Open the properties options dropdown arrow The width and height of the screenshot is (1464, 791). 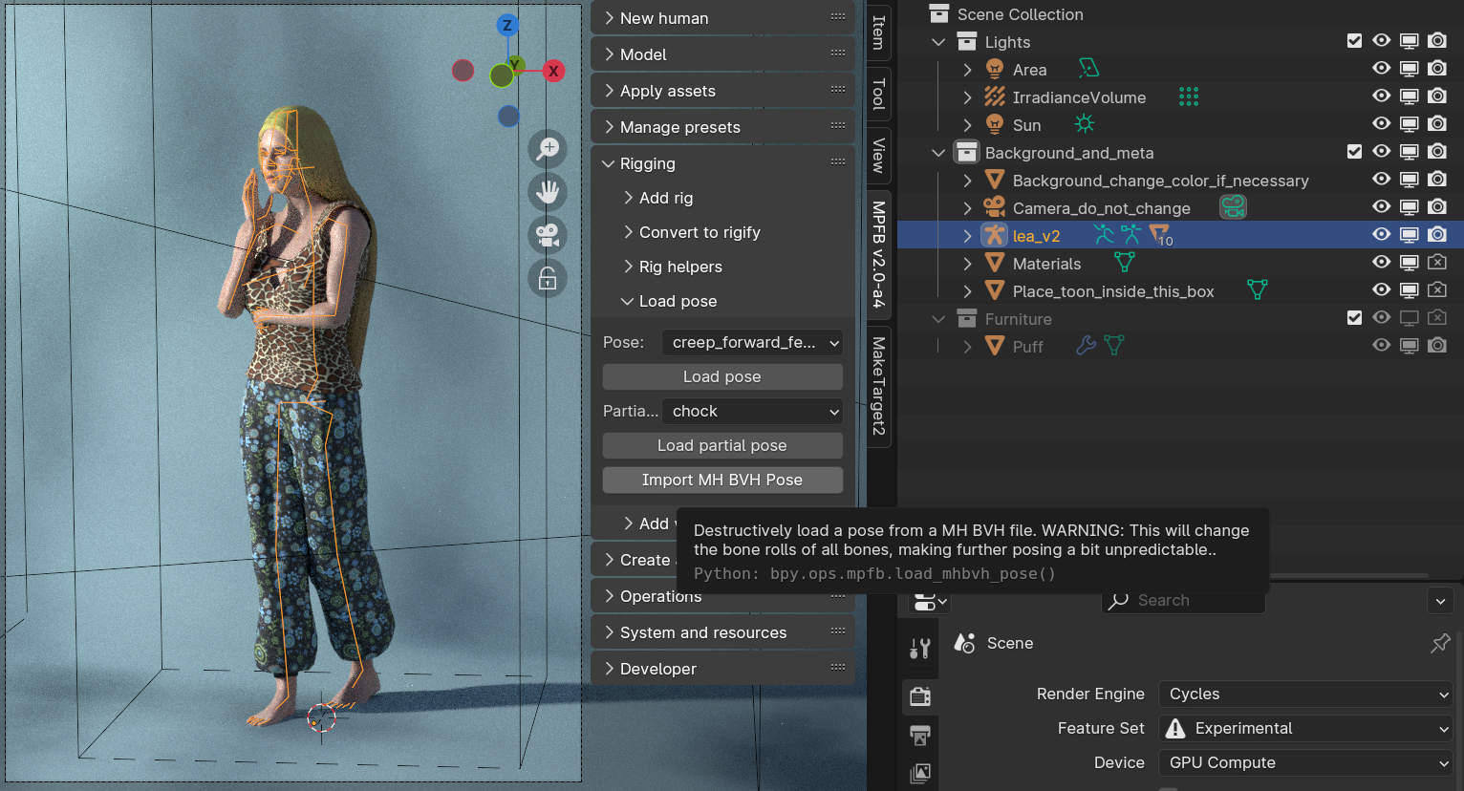pyautogui.click(x=1440, y=601)
